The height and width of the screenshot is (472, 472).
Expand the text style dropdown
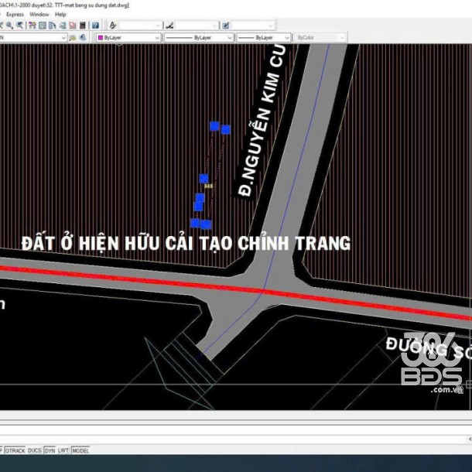point(158,26)
